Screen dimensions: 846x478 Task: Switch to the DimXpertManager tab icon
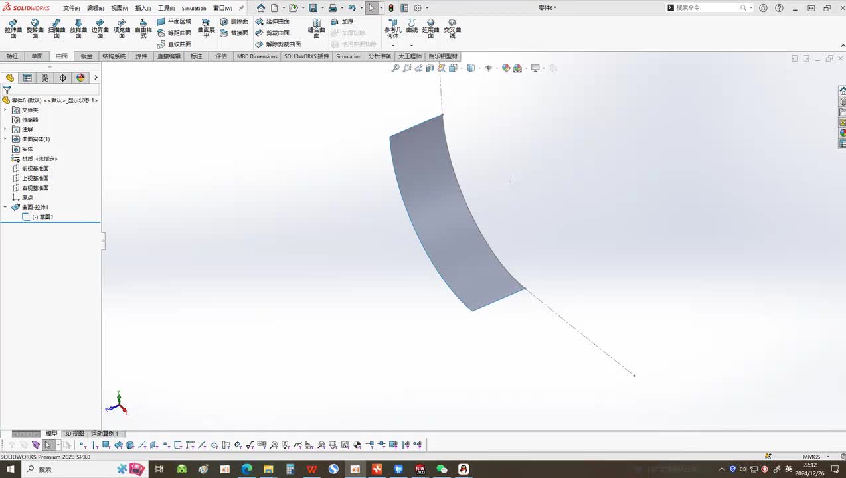[x=63, y=78]
